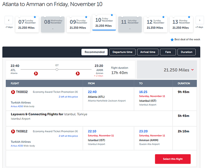
Task: Click best-deal star on Tuesday 07 card
Action: [35, 16]
